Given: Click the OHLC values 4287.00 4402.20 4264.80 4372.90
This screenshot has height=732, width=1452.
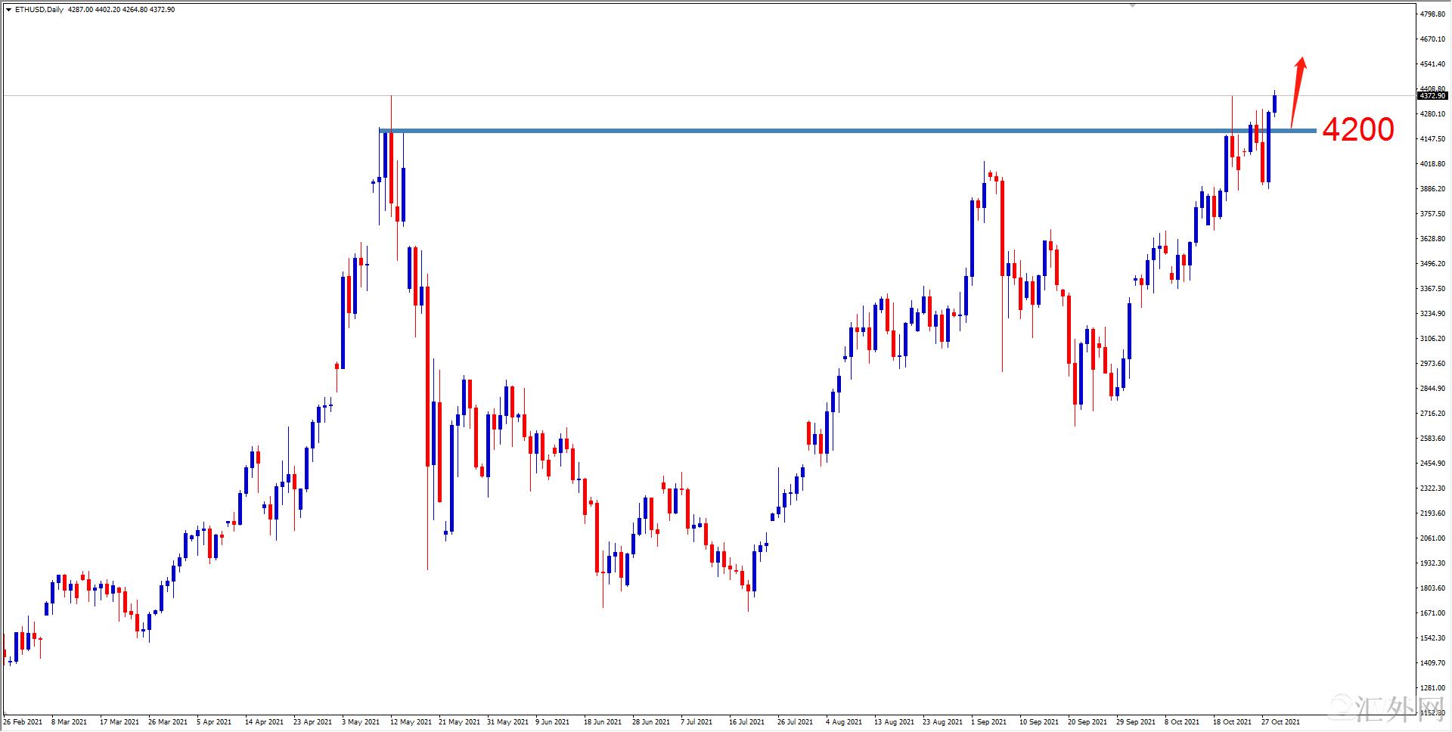Looking at the screenshot, I should click(x=121, y=10).
